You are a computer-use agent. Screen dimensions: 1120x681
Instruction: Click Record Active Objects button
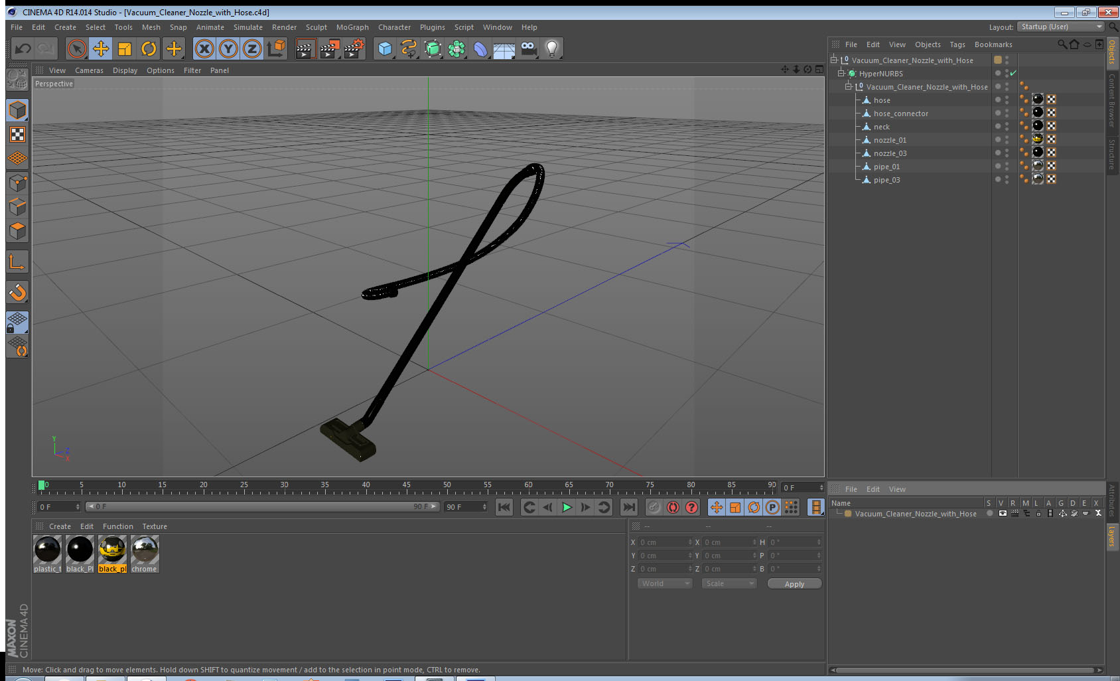[x=654, y=507]
